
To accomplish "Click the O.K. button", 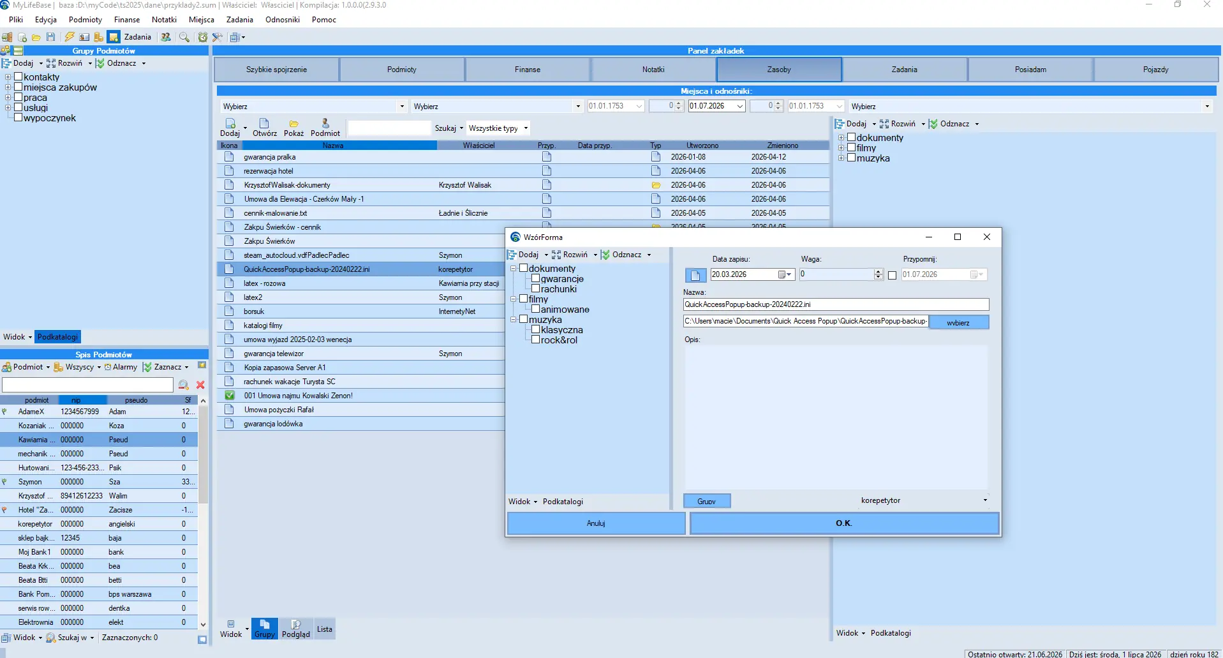I will (x=844, y=523).
